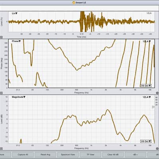Switch to Spectrum View
The height and width of the screenshot is (159, 159).
pos(68,155)
